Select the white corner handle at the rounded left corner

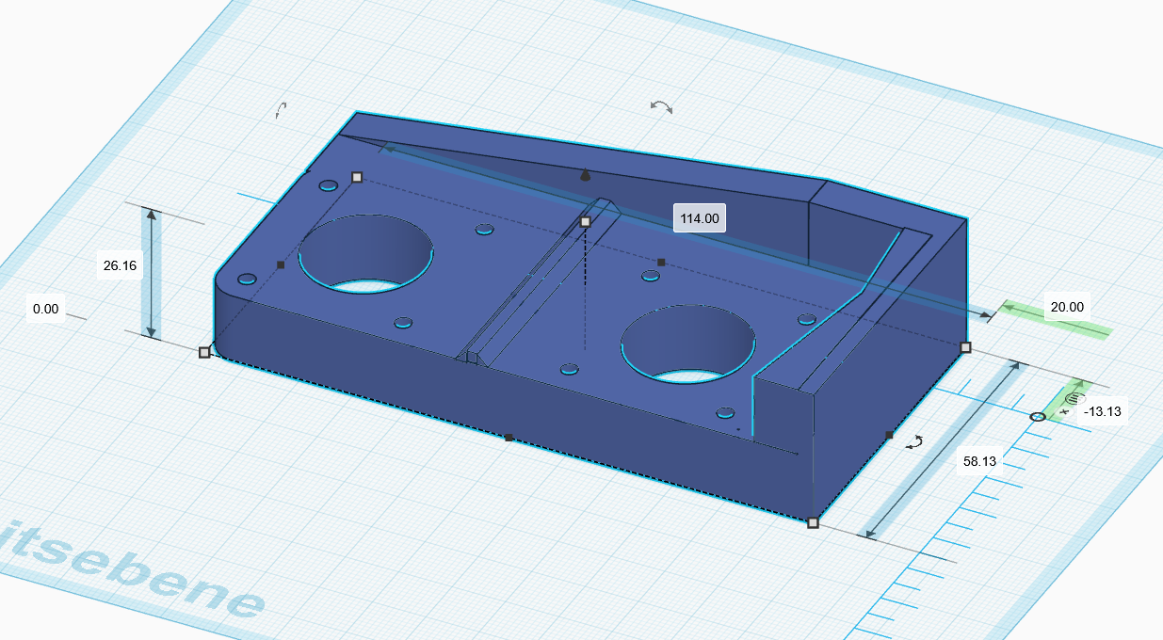click(204, 352)
